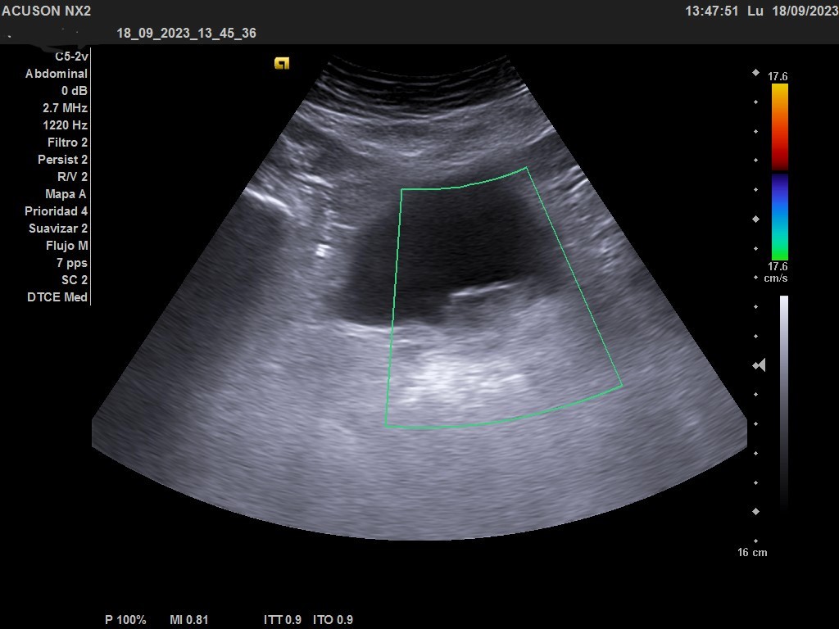Select the Filtro 2 setting

point(67,143)
